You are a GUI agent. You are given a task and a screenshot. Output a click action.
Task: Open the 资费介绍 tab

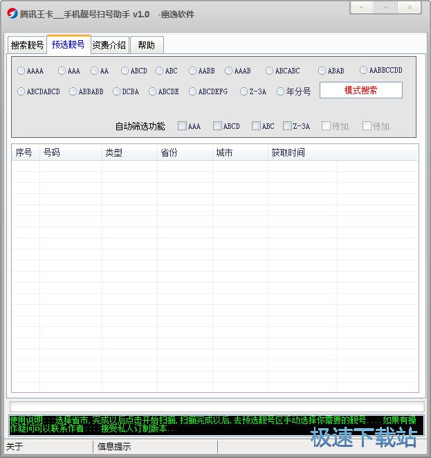coord(109,45)
